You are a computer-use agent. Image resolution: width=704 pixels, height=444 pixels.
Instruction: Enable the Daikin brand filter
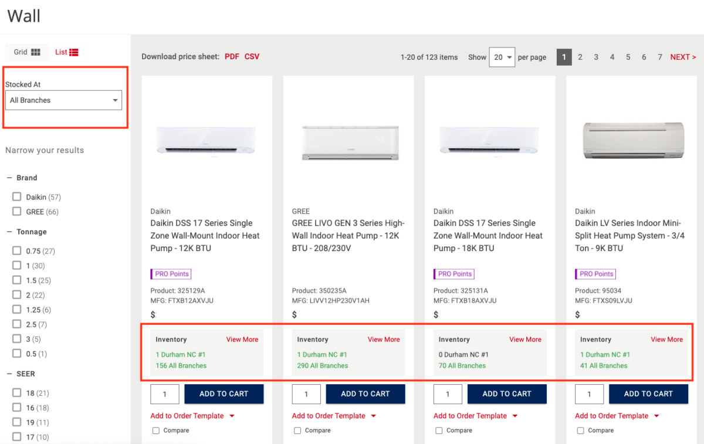coord(16,196)
